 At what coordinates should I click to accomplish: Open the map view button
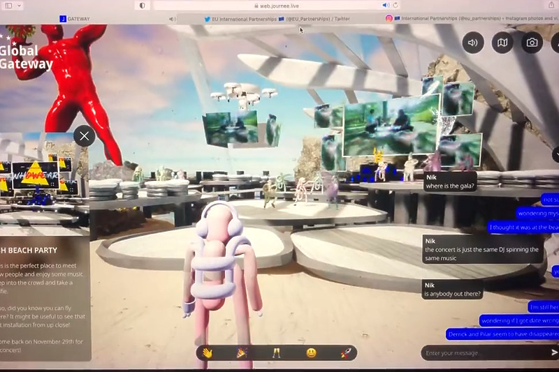pyautogui.click(x=502, y=43)
